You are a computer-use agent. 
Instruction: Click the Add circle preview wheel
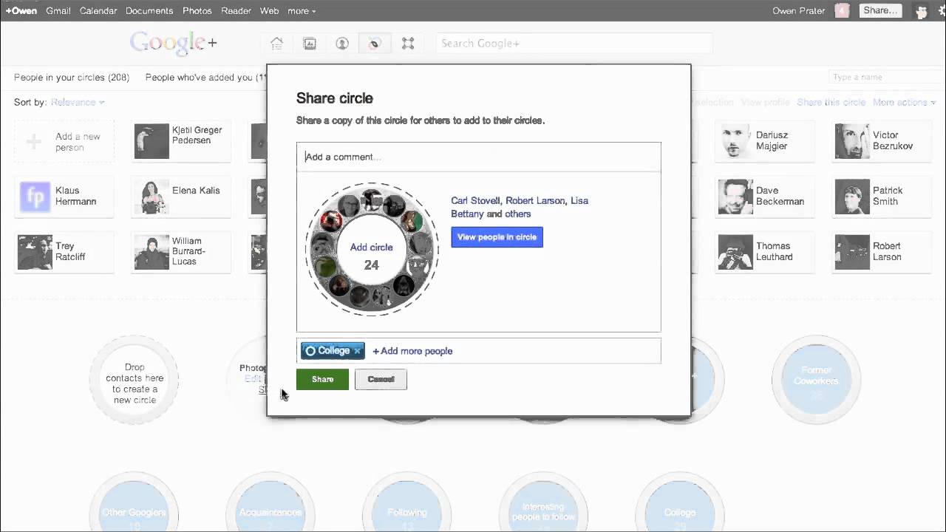[372, 249]
